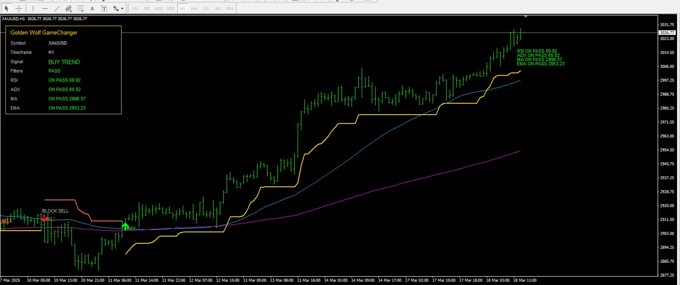Click the green chart label EMA ON PASS 2953.23
The width and height of the screenshot is (680, 285).
(541, 64)
